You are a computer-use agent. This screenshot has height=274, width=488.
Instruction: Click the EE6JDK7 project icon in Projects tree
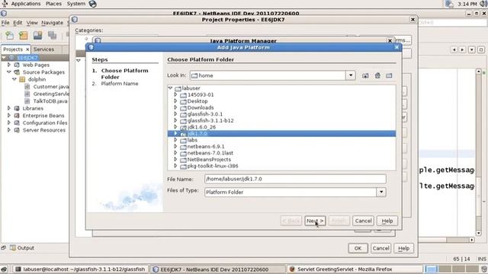[11, 58]
